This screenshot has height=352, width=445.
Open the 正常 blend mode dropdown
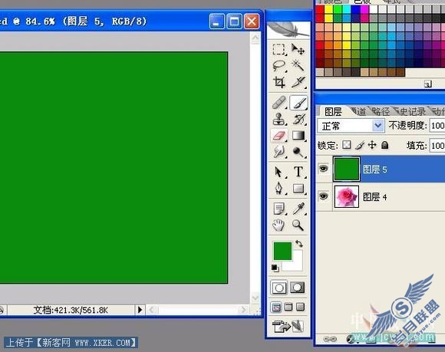click(x=351, y=126)
